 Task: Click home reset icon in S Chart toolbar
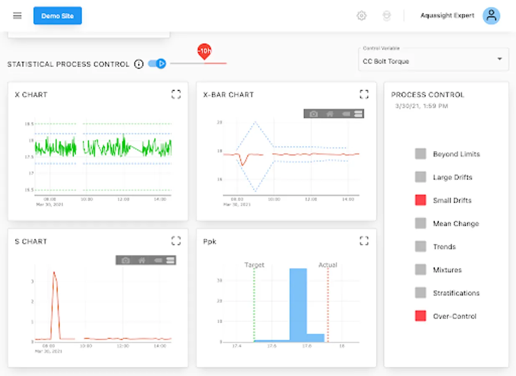point(142,260)
